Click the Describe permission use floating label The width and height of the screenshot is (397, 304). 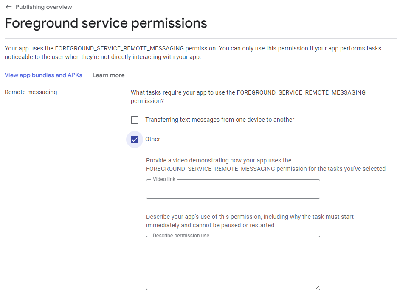(x=181, y=236)
